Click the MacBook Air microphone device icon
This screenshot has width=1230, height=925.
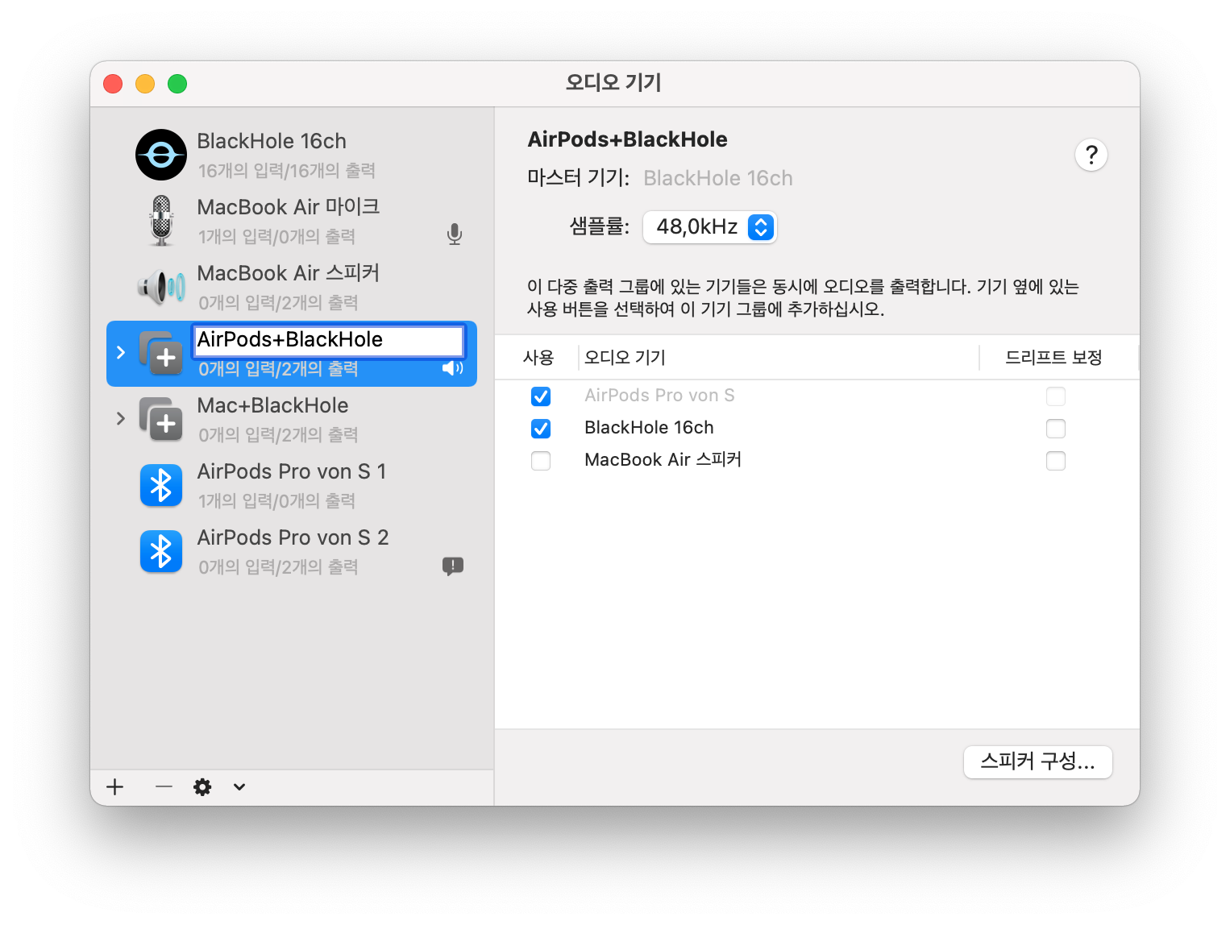[161, 221]
